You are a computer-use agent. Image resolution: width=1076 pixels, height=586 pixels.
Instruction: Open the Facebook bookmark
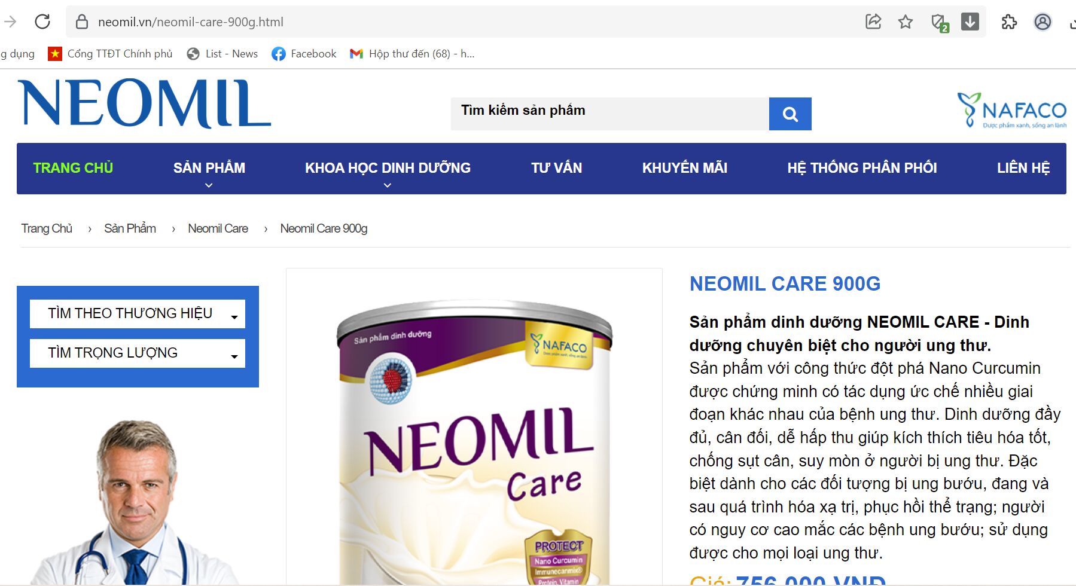[304, 54]
